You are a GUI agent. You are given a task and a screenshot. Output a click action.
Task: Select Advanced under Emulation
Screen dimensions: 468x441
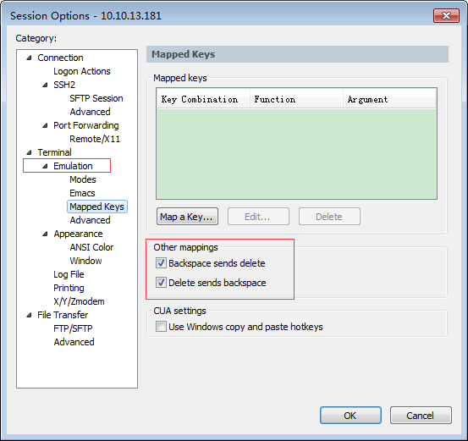[x=90, y=220]
